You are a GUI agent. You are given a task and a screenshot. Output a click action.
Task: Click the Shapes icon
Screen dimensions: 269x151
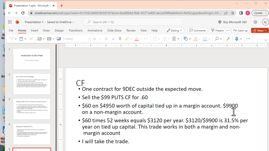185,39
